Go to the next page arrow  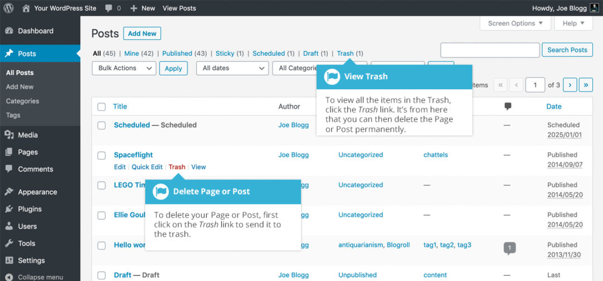pyautogui.click(x=570, y=85)
